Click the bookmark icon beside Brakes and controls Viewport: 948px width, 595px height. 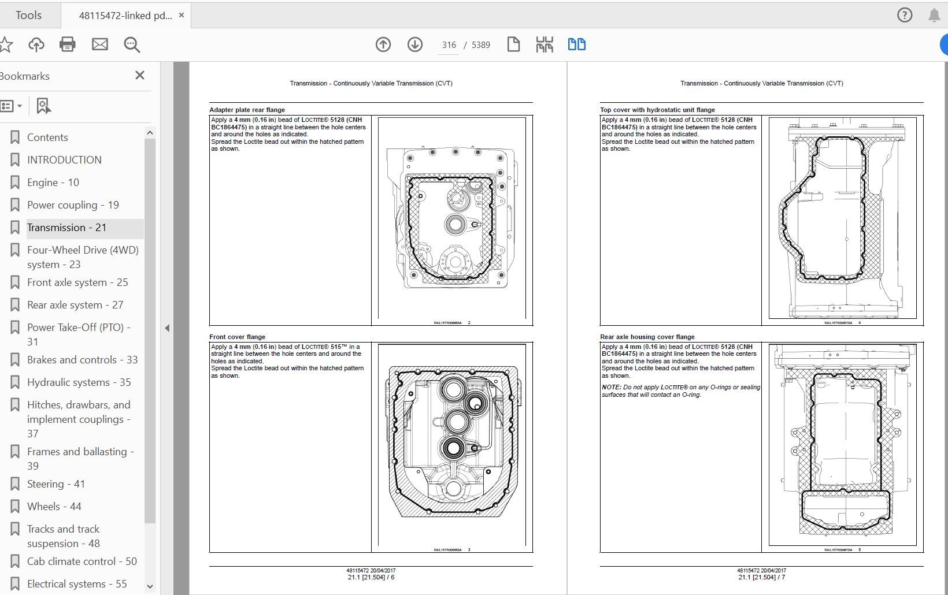tap(15, 360)
